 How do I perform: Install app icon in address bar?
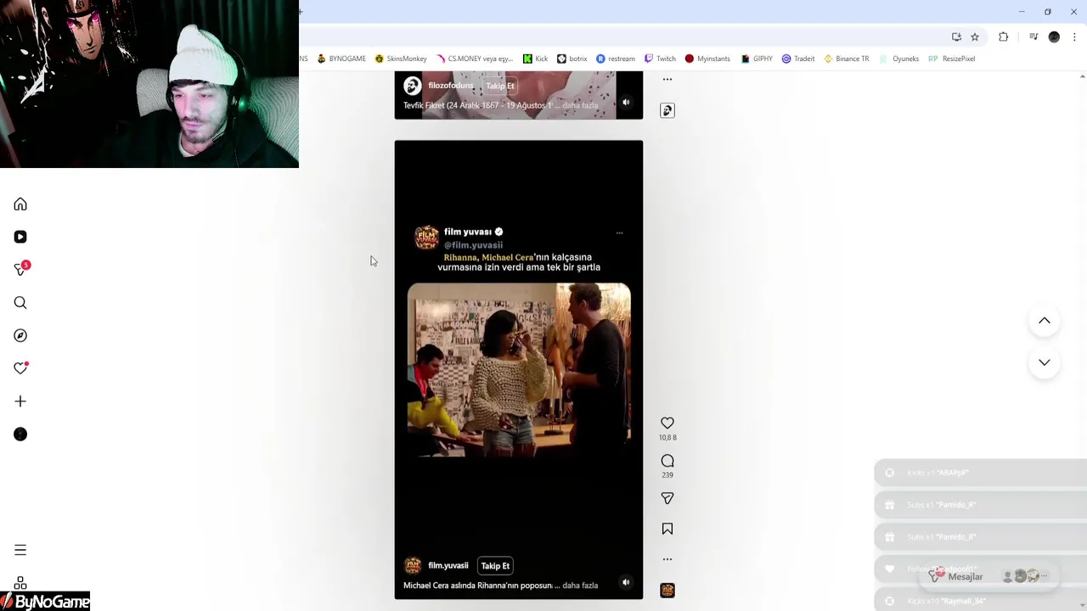pos(956,36)
